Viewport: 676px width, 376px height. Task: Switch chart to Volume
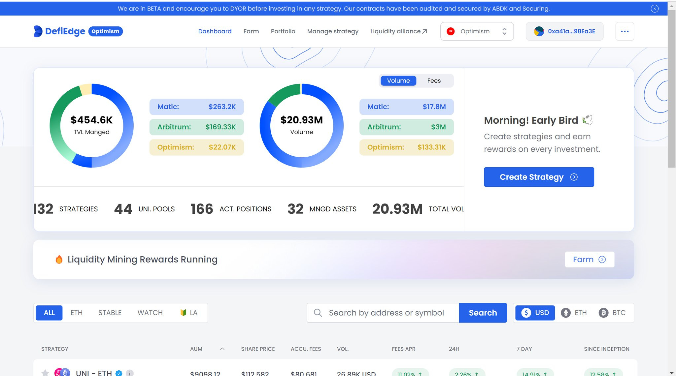pos(398,81)
